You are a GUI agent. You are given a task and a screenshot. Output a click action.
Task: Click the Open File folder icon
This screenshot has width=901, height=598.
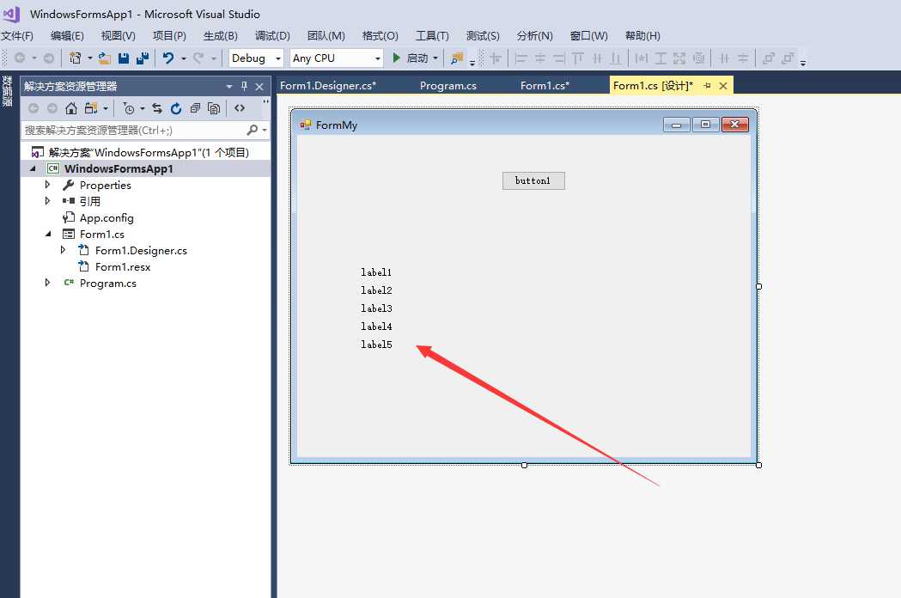105,58
